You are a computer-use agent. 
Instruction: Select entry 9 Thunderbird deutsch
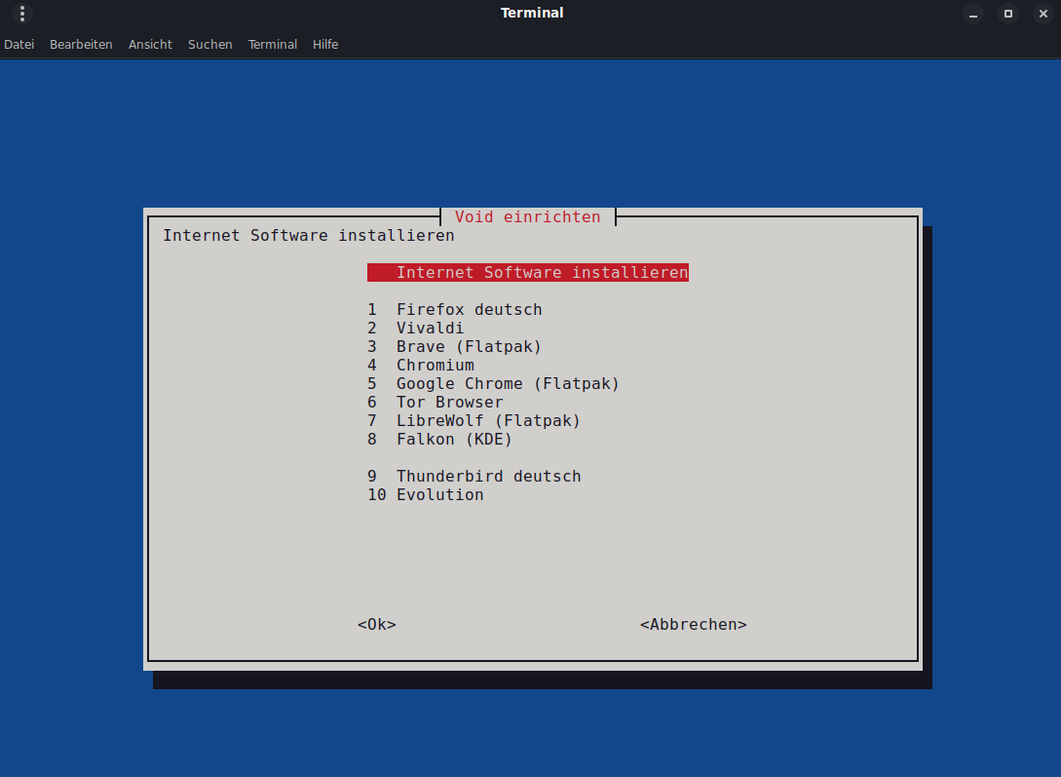click(474, 477)
